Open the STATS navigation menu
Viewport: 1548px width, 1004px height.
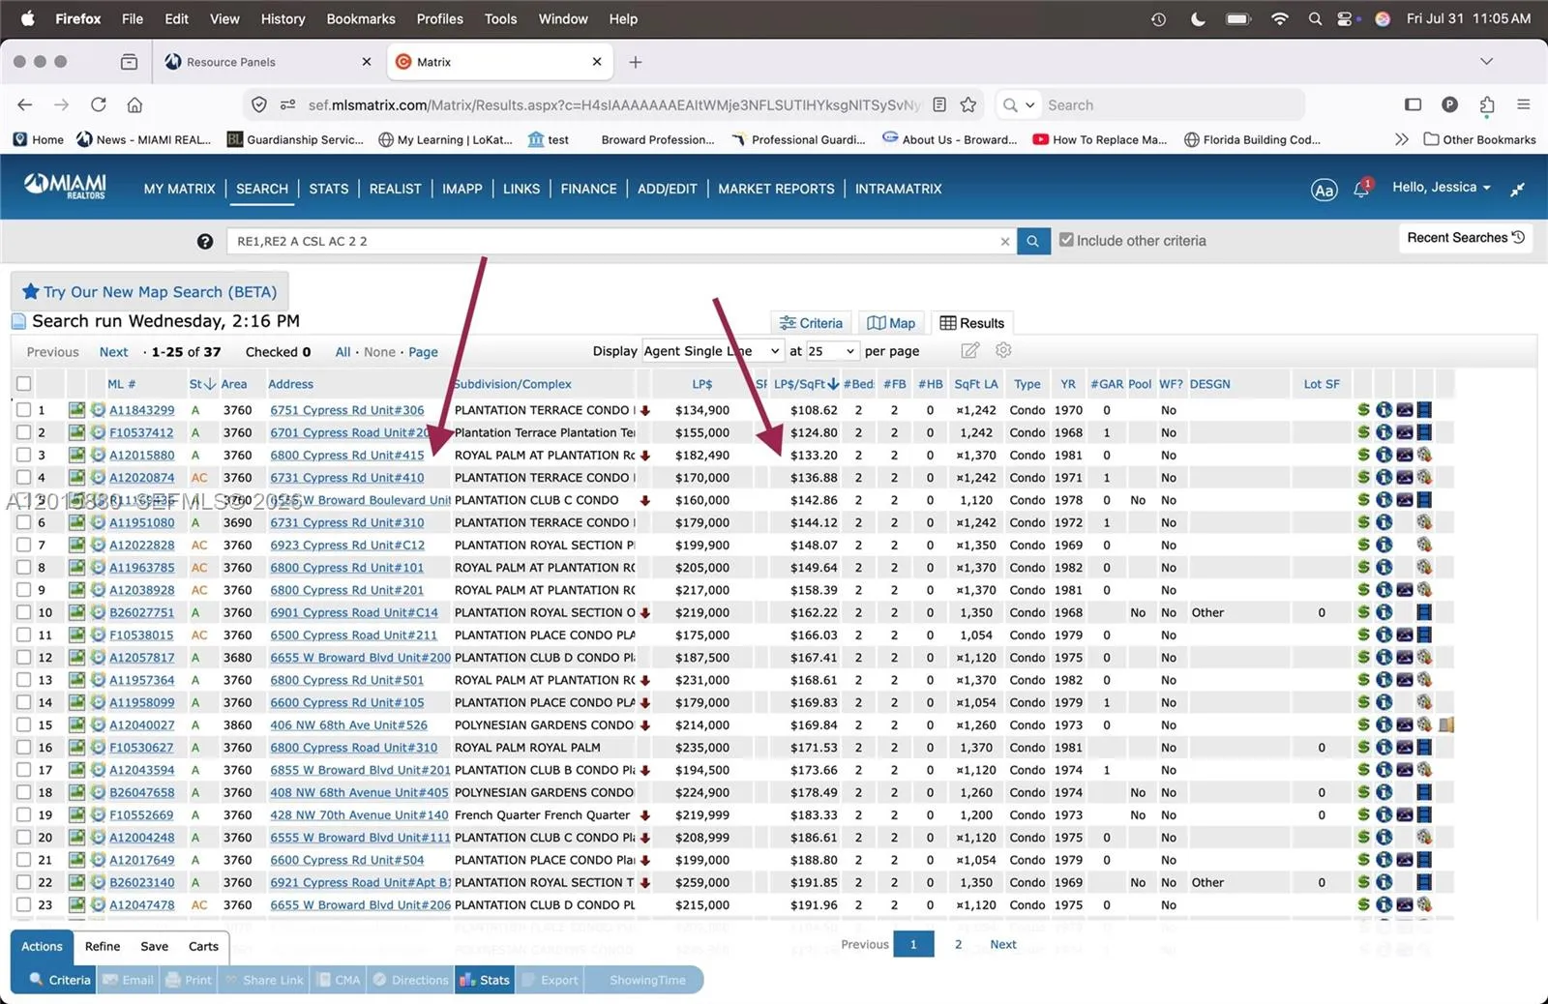pyautogui.click(x=328, y=189)
